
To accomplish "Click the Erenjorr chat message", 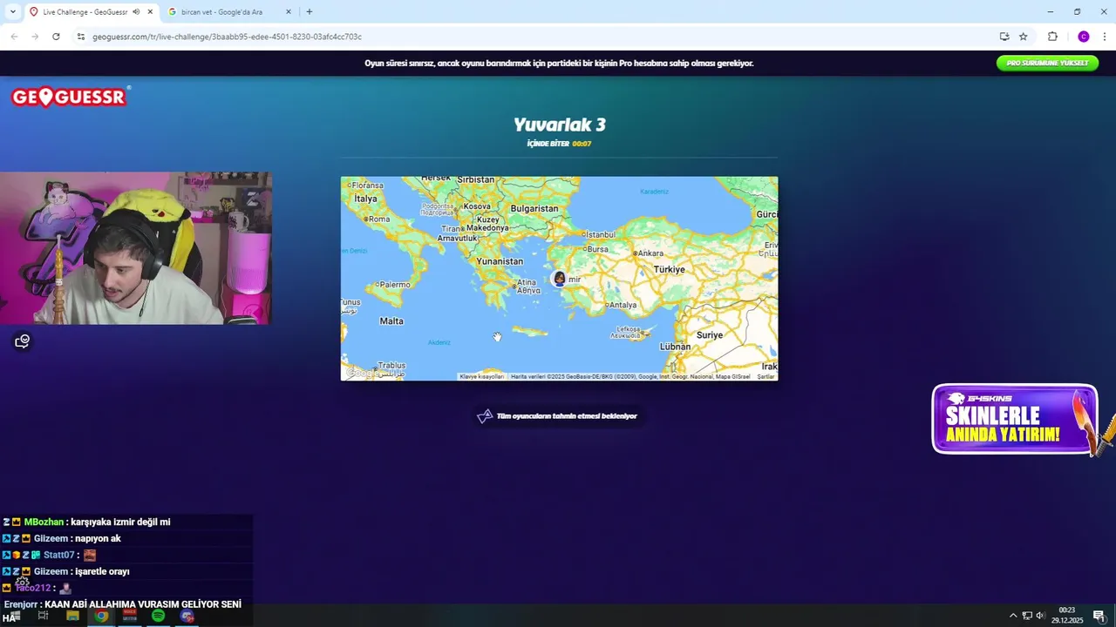I will click(122, 604).
